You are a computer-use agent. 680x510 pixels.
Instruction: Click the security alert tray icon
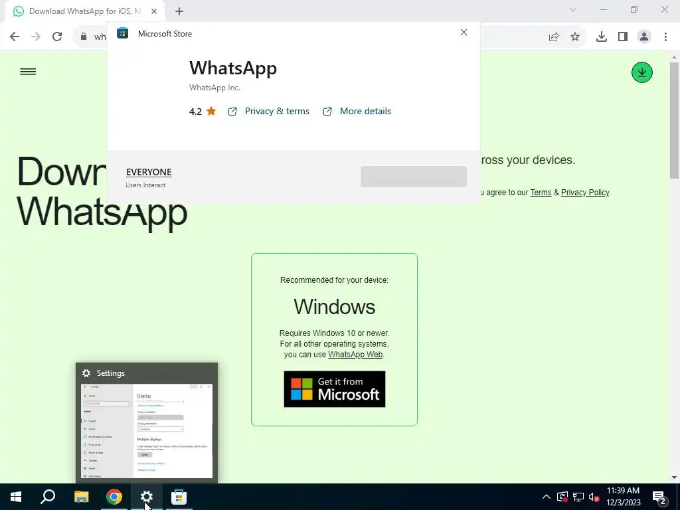pyautogui.click(x=562, y=497)
